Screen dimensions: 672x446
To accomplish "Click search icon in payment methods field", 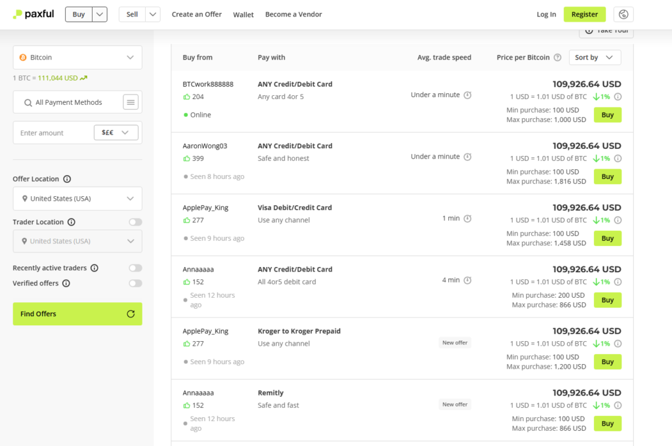I will click(x=28, y=102).
